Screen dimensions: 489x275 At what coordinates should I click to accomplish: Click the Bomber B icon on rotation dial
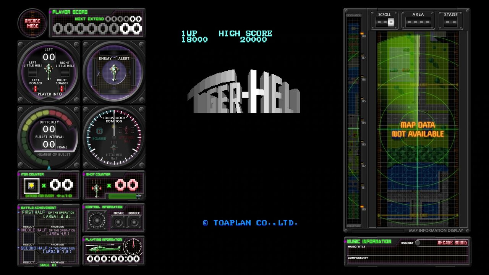coord(99,132)
